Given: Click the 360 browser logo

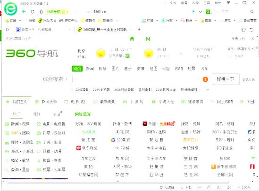Looking at the screenshot, I should point(10,9).
